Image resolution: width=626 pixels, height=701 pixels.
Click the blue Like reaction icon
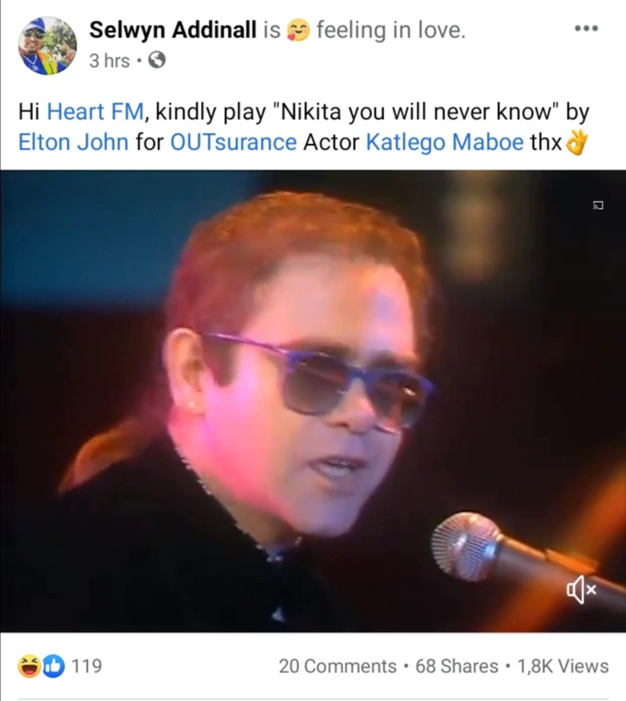[x=54, y=666]
